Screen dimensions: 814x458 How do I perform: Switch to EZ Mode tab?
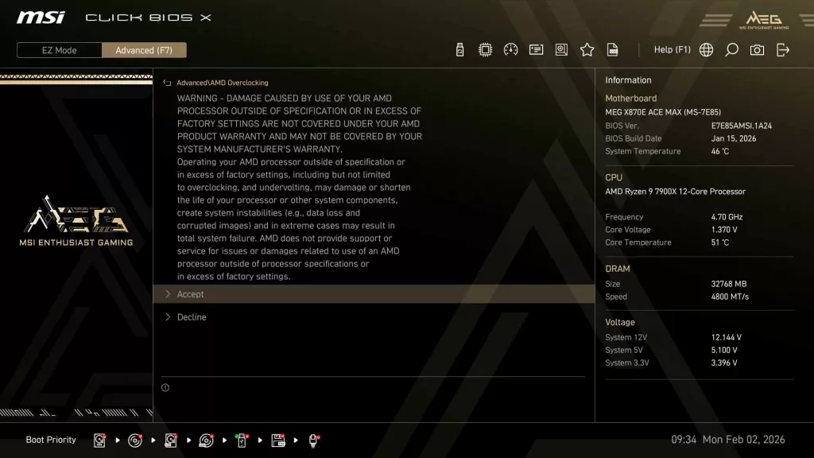click(x=58, y=49)
